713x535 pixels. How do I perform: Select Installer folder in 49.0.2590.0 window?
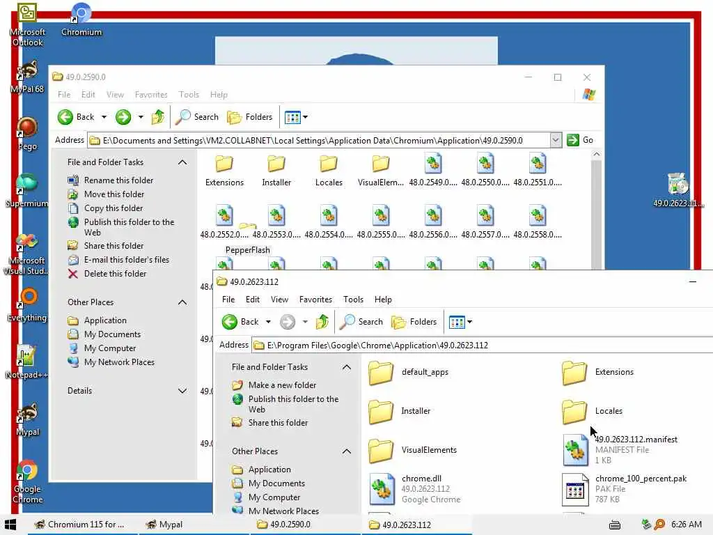[x=276, y=171]
